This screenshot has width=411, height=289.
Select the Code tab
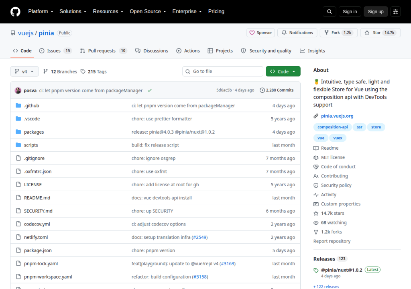(x=22, y=51)
